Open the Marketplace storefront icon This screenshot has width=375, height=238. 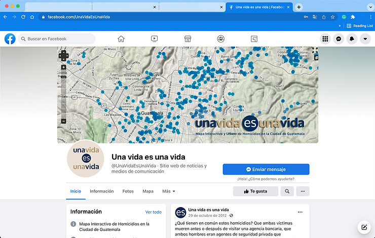click(x=188, y=38)
